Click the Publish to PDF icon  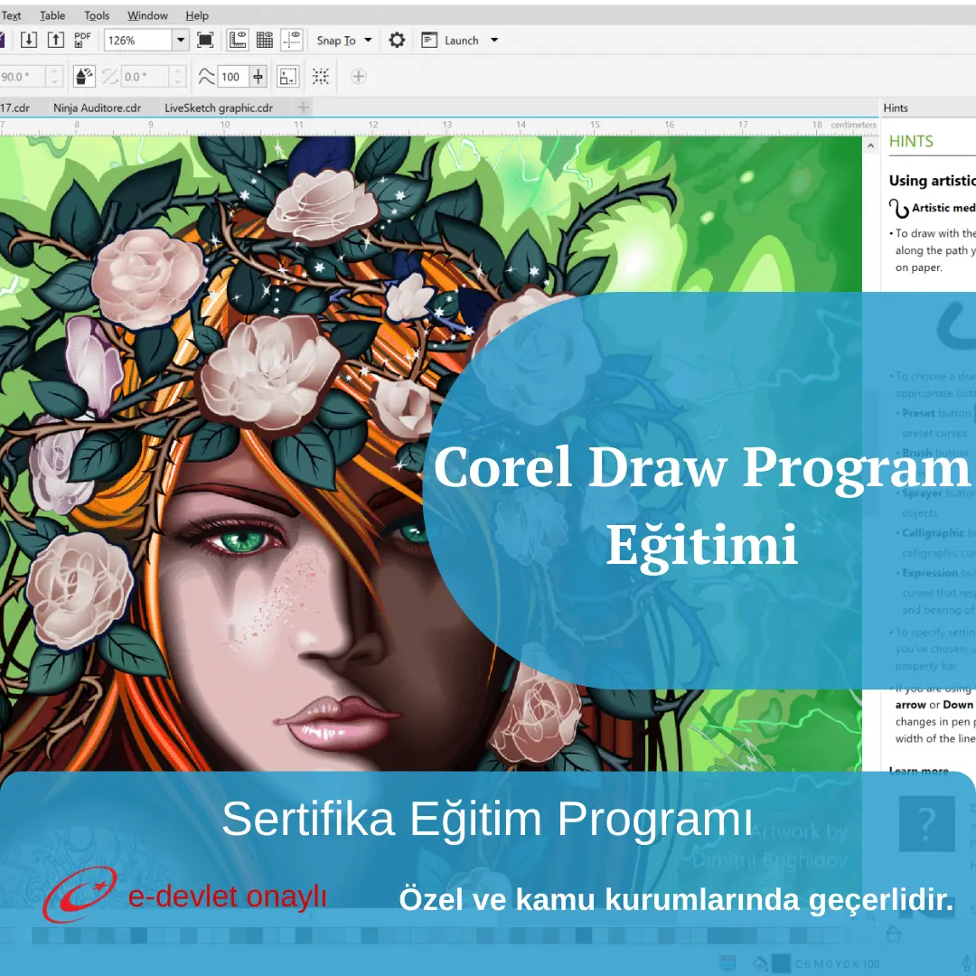coord(82,41)
